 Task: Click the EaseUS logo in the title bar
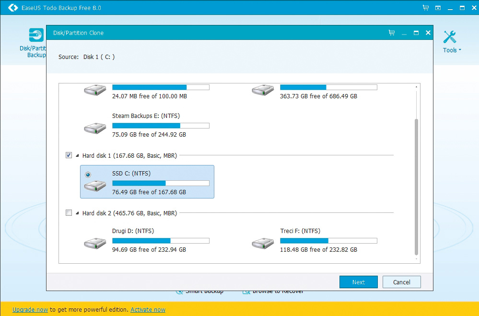click(13, 8)
